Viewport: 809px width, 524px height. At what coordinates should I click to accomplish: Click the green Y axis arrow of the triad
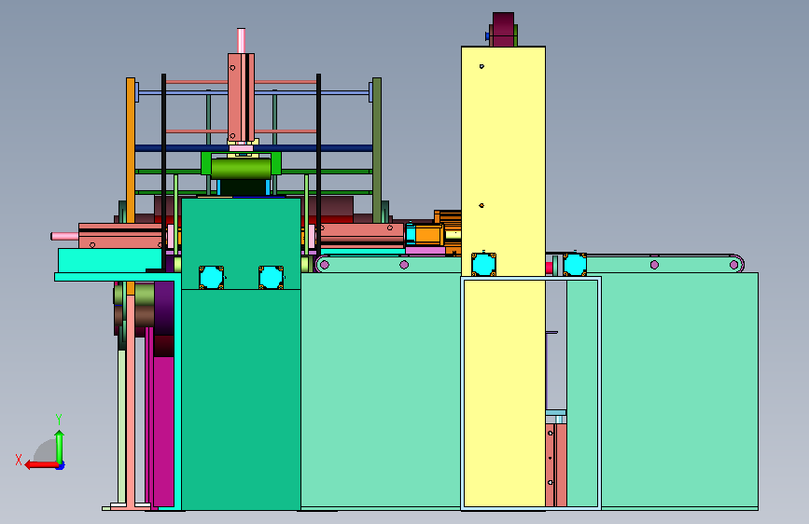[x=60, y=447]
